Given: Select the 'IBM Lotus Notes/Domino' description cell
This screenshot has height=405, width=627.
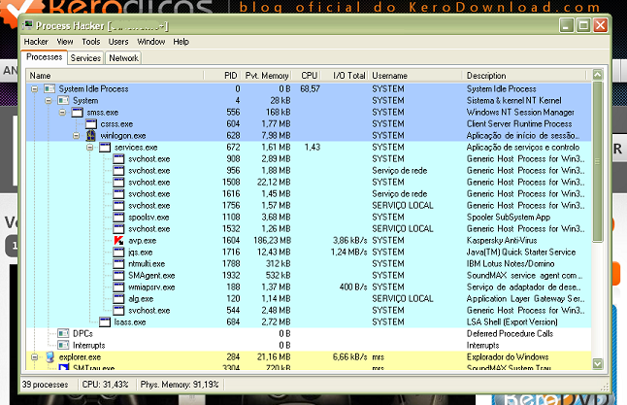Looking at the screenshot, I should pyautogui.click(x=511, y=263).
